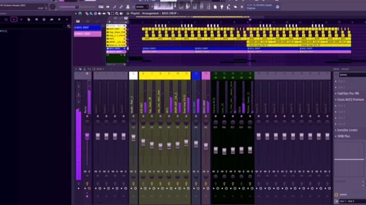Toggle the magnet snap icon in Playlist toolbar
The height and width of the screenshot is (205, 366).
(x=80, y=14)
